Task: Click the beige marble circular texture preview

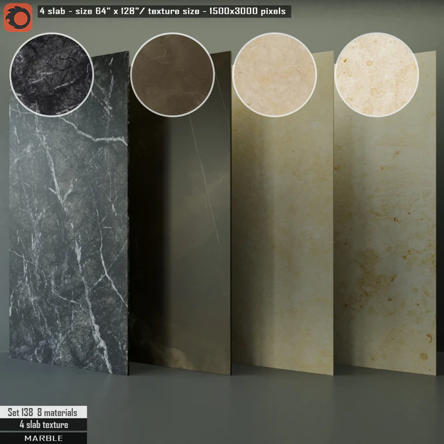Action: (275, 75)
